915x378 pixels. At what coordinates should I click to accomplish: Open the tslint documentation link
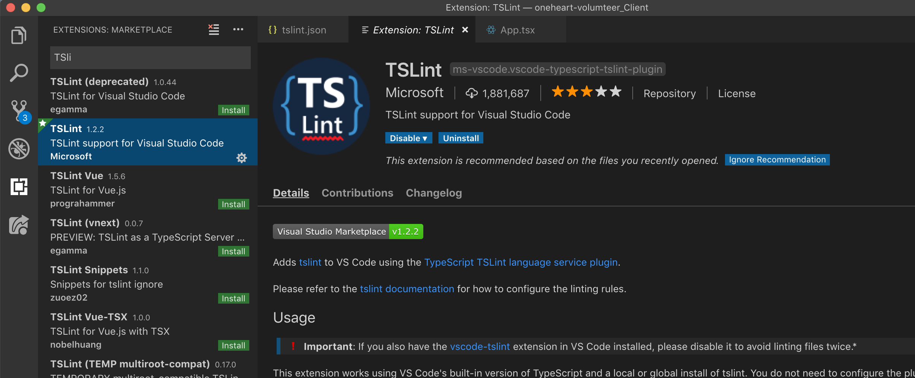407,289
